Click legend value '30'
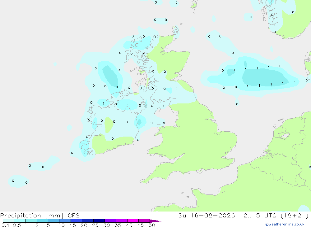The height and width of the screenshot is (227, 311). click(106, 225)
